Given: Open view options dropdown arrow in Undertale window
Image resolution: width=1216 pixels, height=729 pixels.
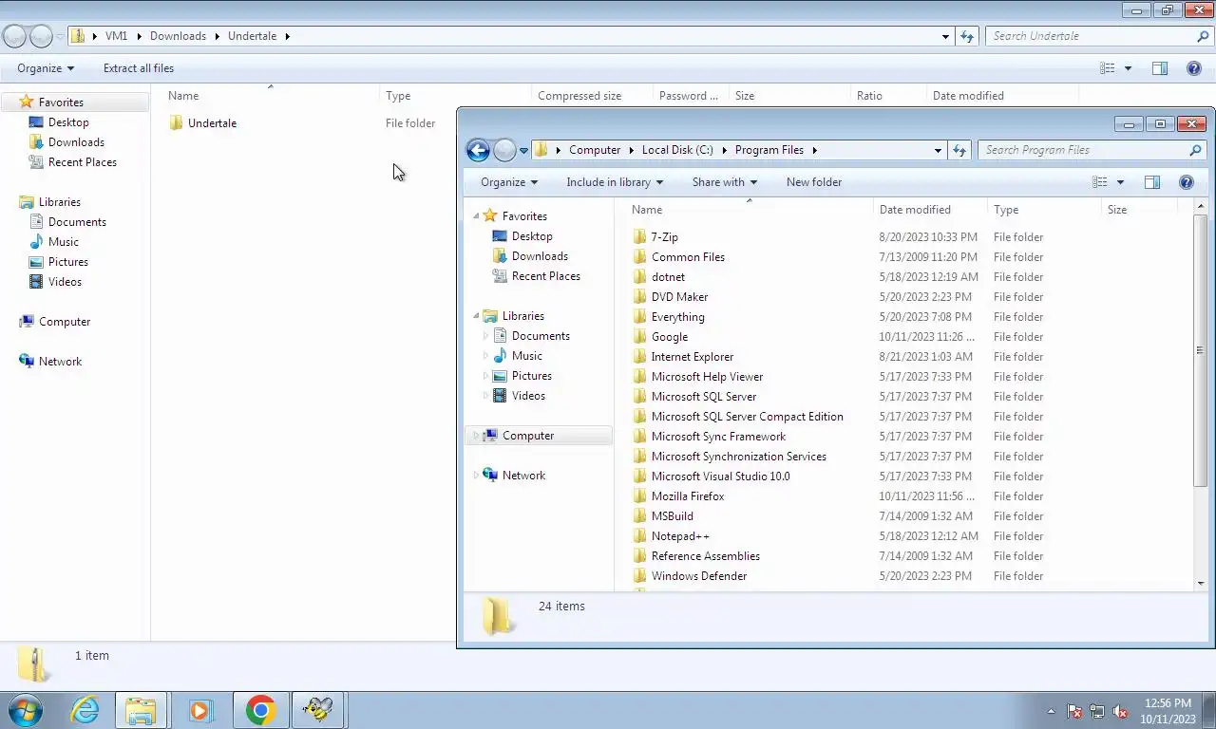Looking at the screenshot, I should [x=1128, y=68].
